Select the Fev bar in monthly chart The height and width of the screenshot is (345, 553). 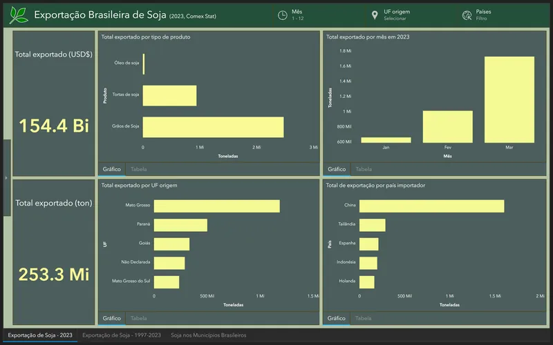pos(447,127)
